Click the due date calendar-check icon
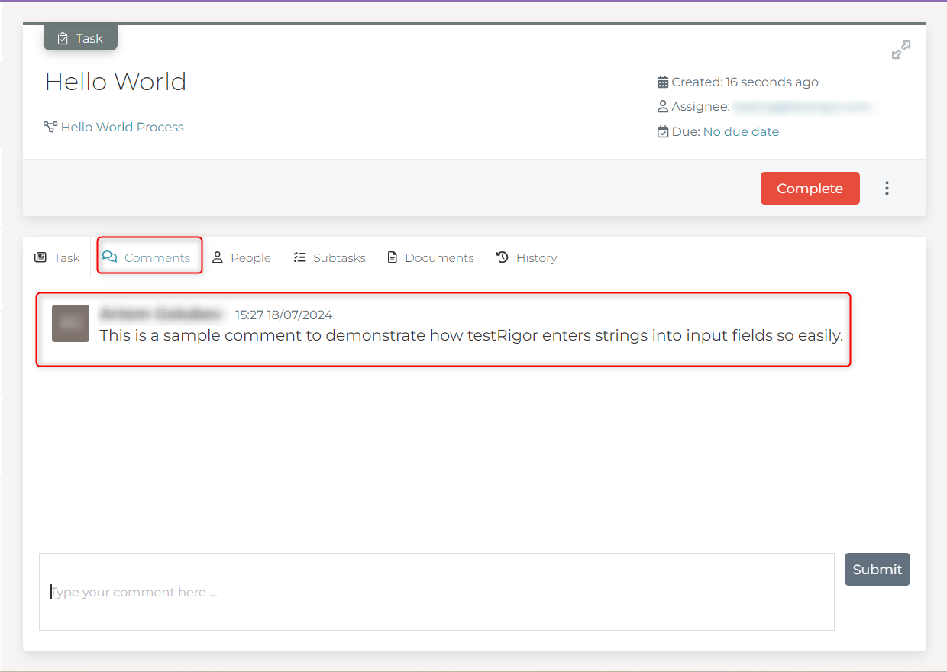 pos(663,132)
